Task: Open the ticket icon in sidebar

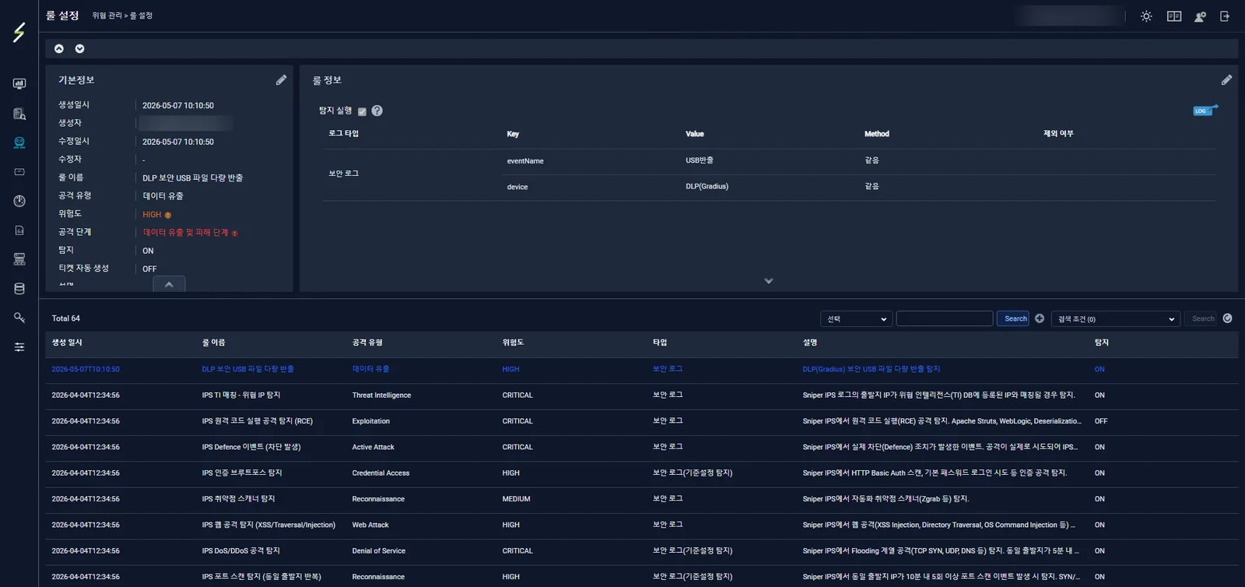Action: (x=19, y=172)
